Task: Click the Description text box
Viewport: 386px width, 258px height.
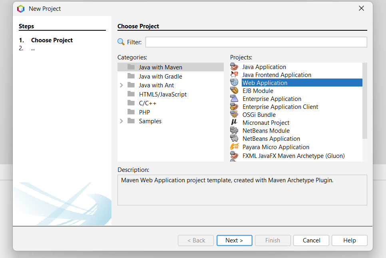Action: [242, 190]
